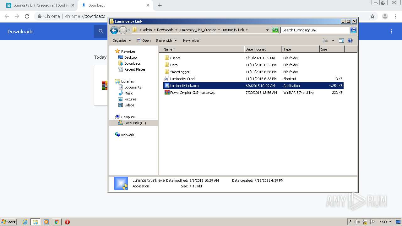Open the Windows Start button

pos(9,222)
